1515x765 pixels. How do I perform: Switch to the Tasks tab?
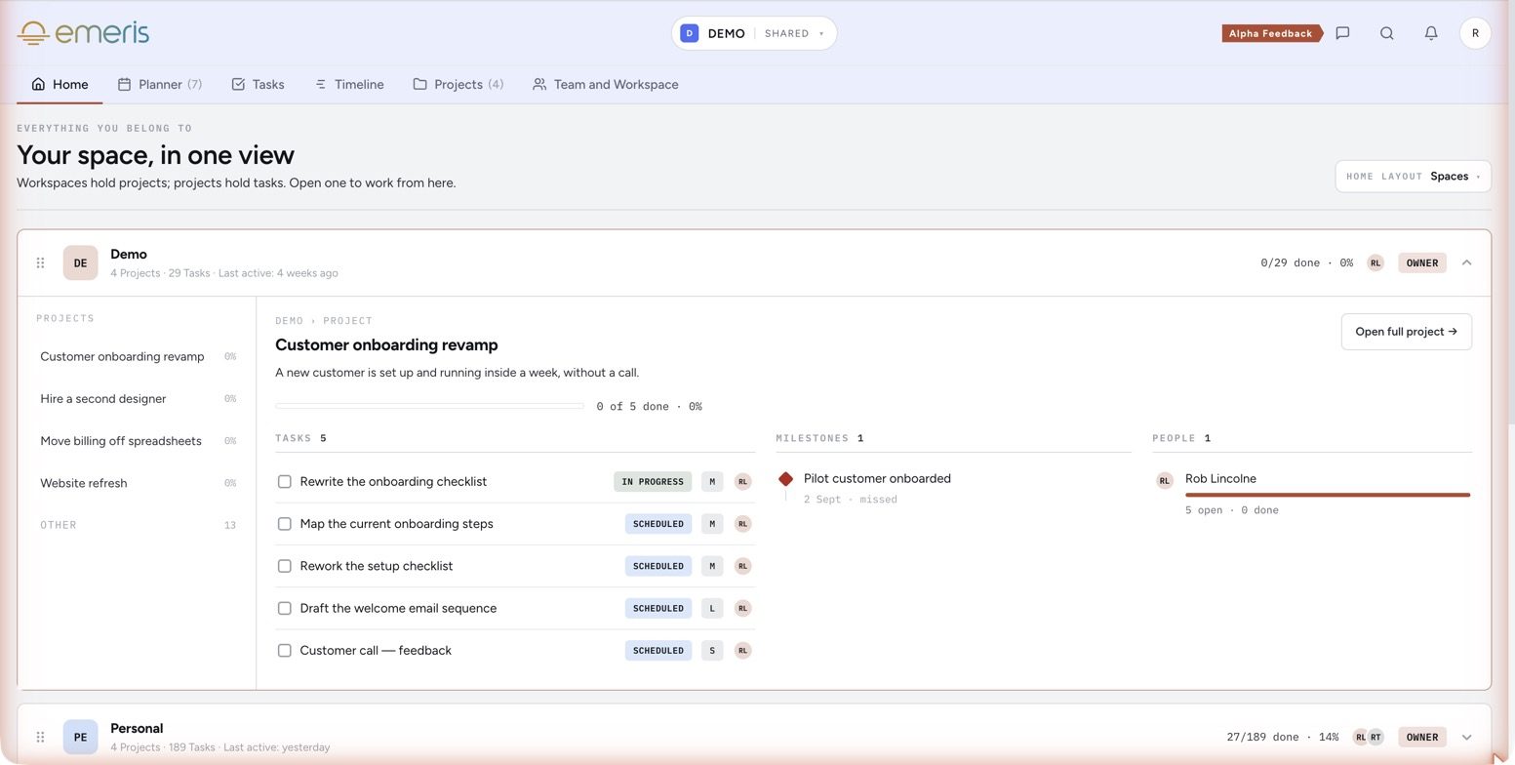[x=259, y=84]
